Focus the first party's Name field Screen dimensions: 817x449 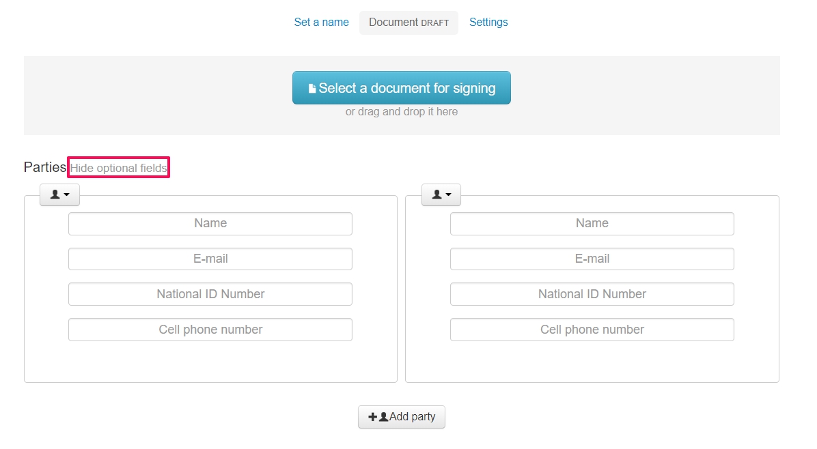coord(210,223)
